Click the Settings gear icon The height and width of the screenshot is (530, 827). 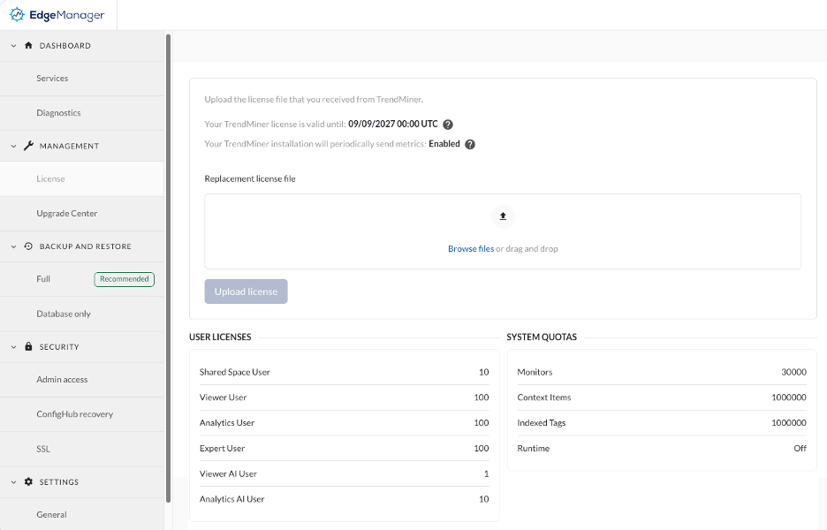(x=28, y=481)
